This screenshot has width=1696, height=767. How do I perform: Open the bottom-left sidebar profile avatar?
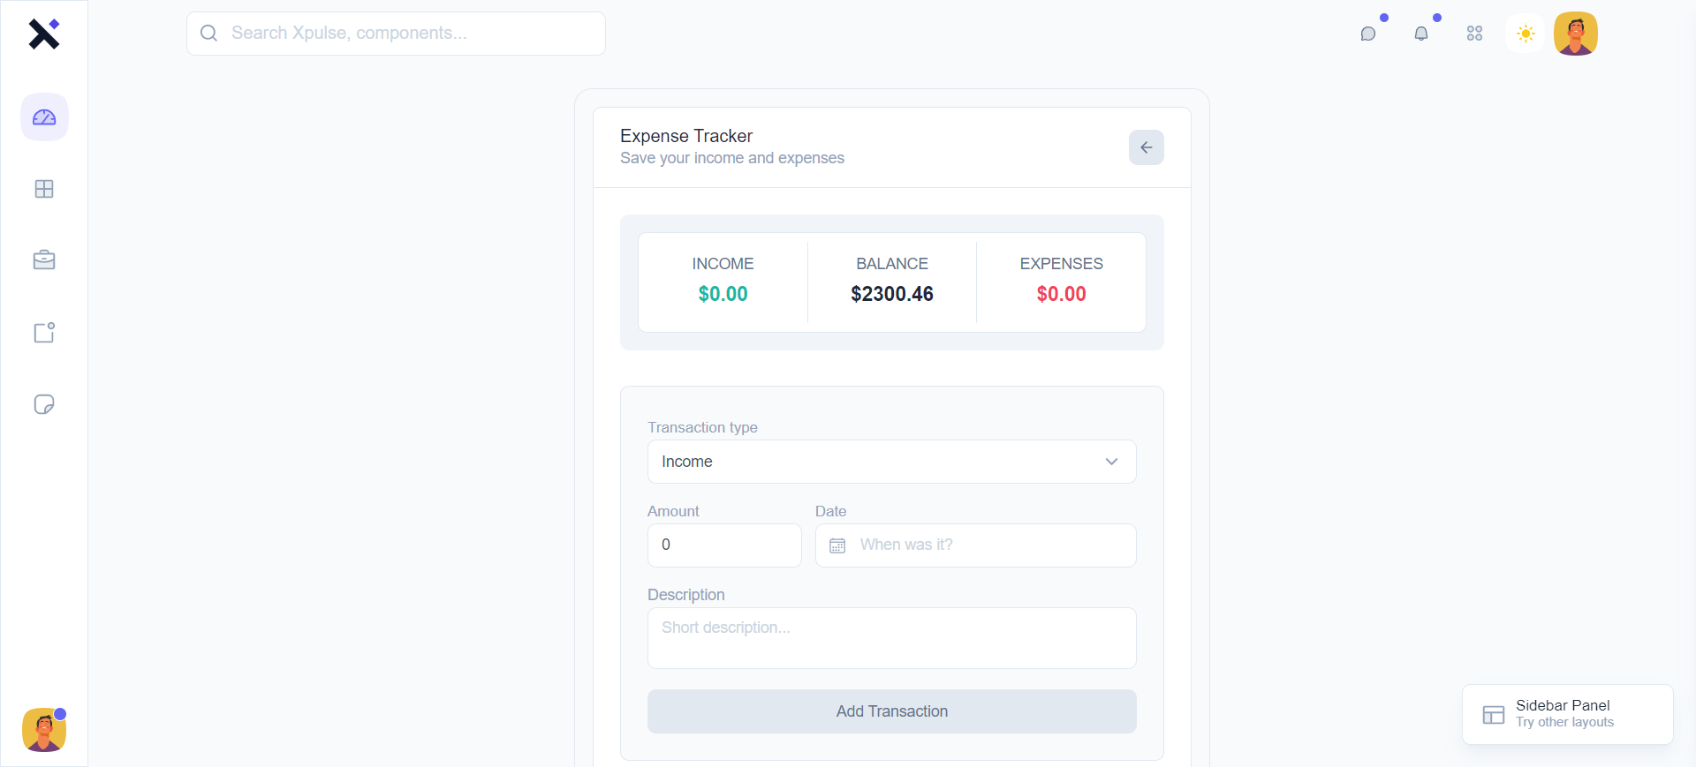pos(44,730)
